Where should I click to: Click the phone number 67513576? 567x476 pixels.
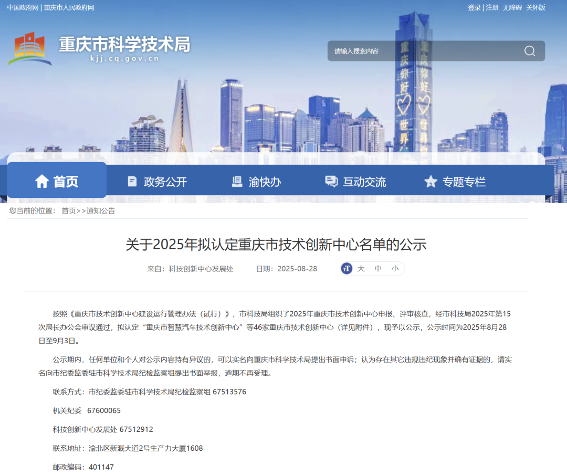pos(229,392)
